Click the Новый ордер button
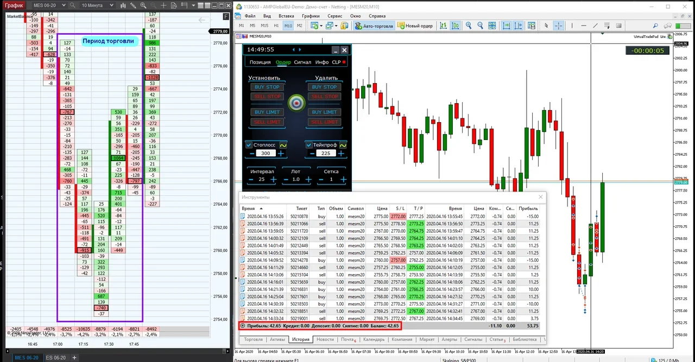This screenshot has width=695, height=362. coord(415,26)
